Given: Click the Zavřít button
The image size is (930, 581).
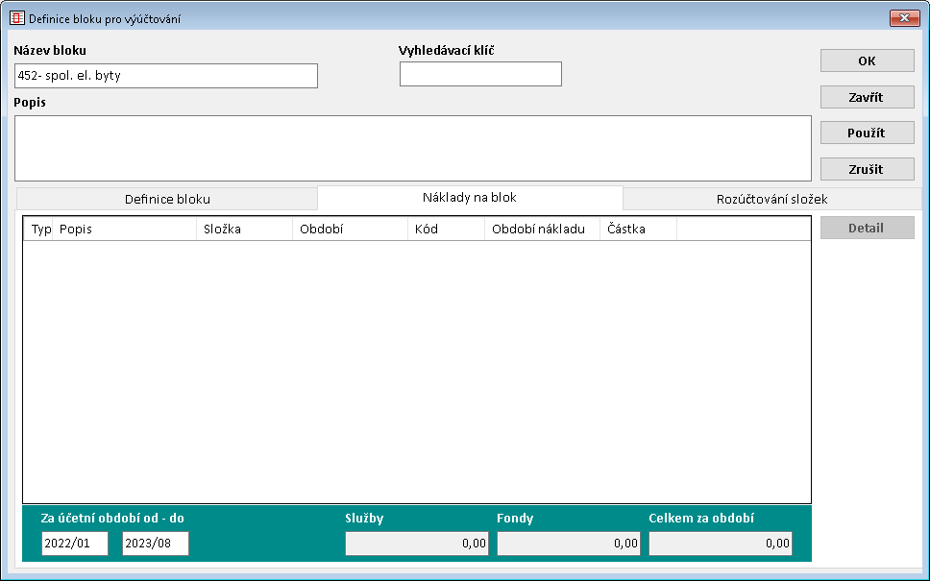Looking at the screenshot, I should (x=866, y=97).
